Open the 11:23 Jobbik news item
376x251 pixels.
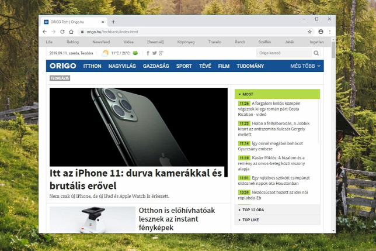point(274,129)
